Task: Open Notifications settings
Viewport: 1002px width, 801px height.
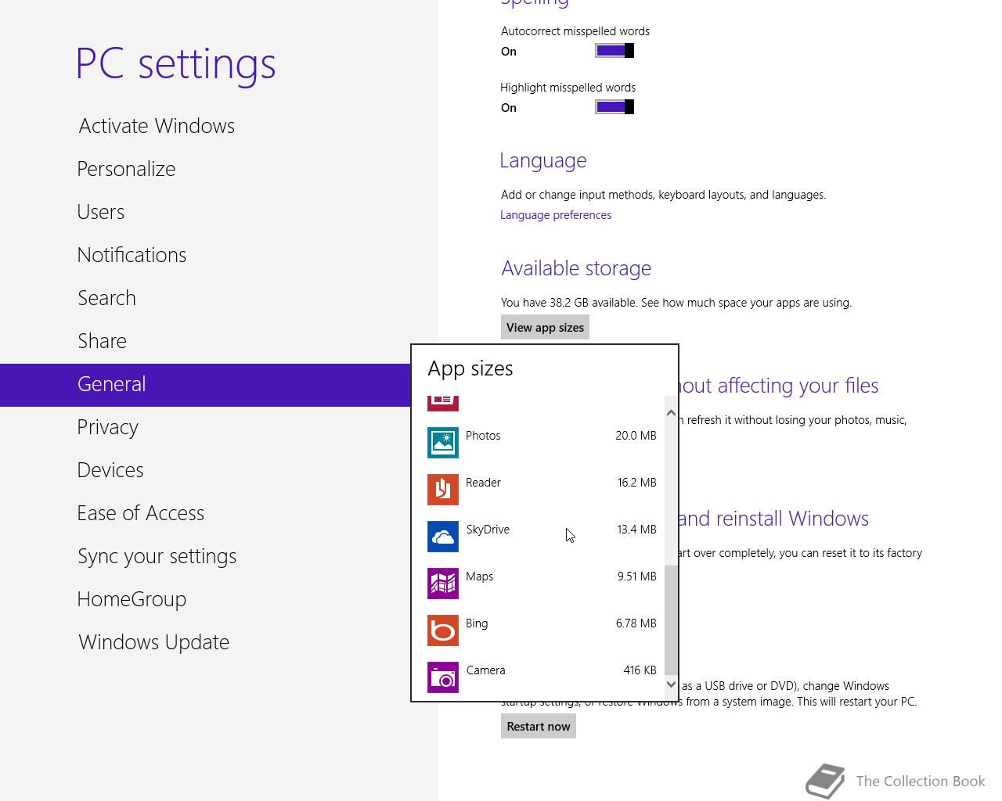Action: pos(132,255)
